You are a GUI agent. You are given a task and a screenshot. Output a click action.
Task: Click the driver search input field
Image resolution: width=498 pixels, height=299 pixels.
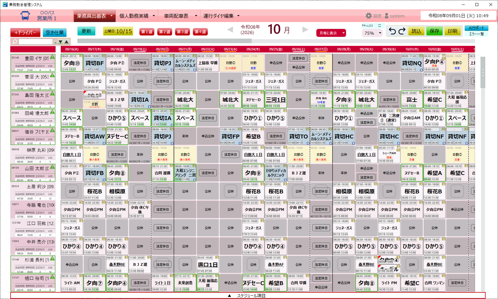point(36,42)
